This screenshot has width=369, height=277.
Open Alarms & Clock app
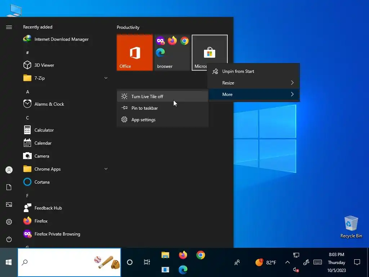coord(44,104)
